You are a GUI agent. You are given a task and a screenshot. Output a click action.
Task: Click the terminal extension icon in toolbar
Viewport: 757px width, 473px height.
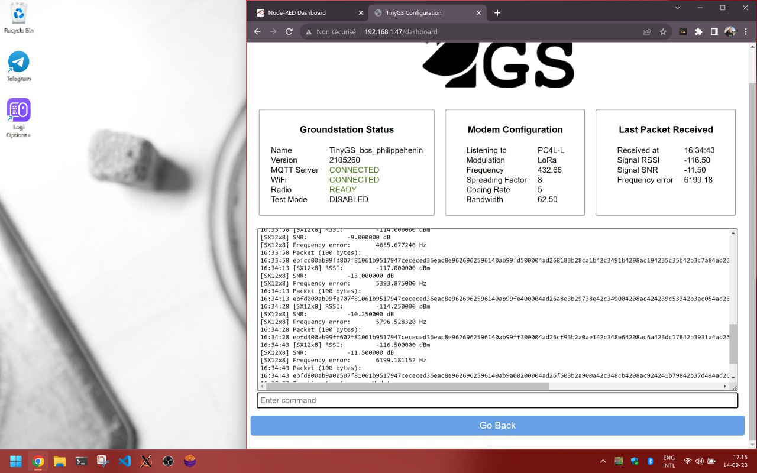click(683, 32)
